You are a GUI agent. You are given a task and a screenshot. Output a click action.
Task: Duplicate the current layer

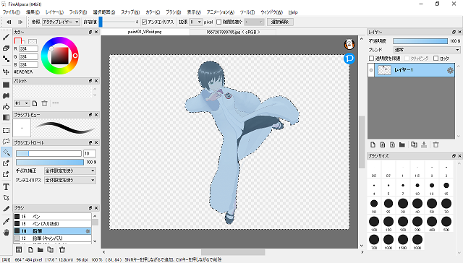[414, 145]
